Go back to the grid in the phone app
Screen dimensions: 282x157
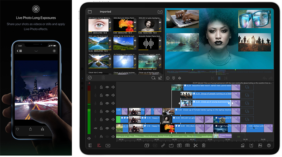19,51
